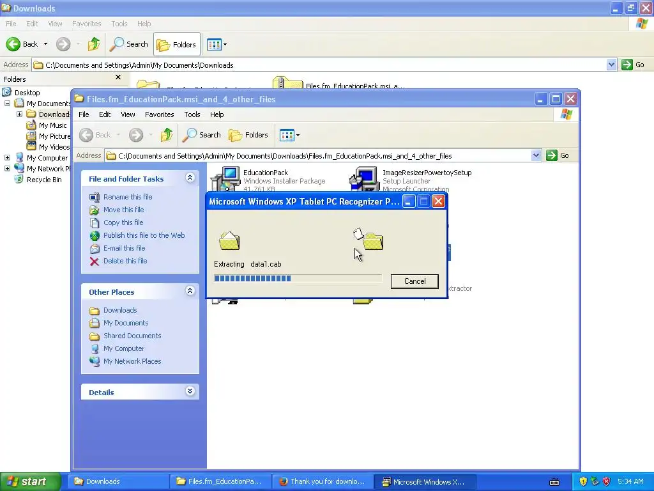This screenshot has width=654, height=491.
Task: Select ImageResizerPowertoySetup file icon
Action: point(363,179)
